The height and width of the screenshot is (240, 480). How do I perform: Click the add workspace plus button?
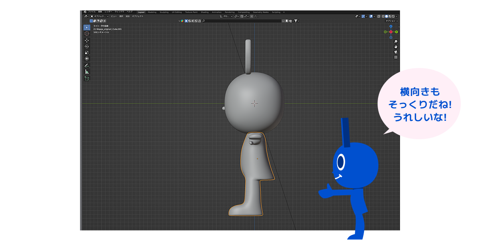click(x=284, y=12)
